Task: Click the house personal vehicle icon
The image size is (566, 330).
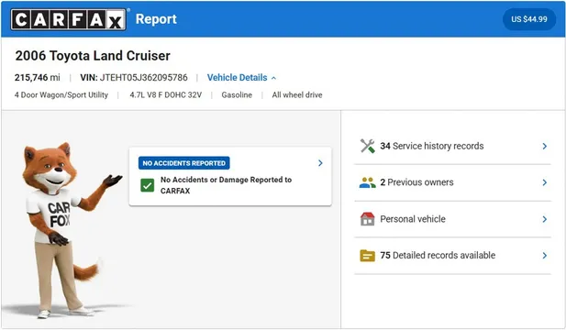Action: pyautogui.click(x=368, y=219)
